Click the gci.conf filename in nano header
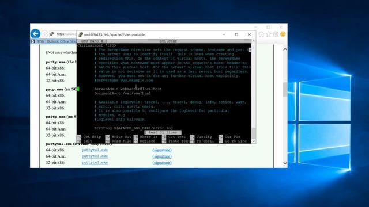The width and height of the screenshot is (369, 207). click(x=168, y=41)
